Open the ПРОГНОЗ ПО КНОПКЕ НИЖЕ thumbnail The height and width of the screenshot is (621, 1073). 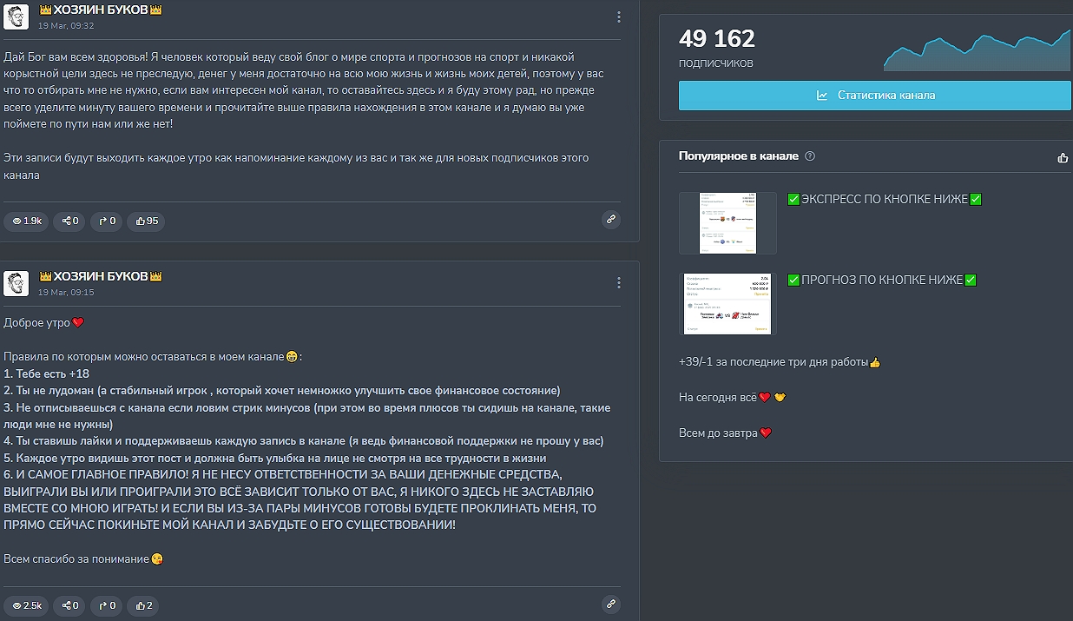coord(727,304)
